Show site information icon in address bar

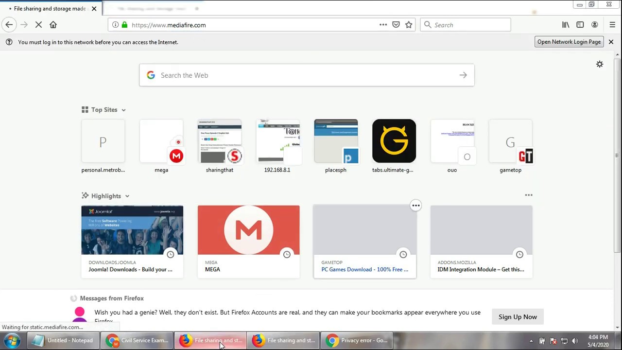click(x=115, y=25)
